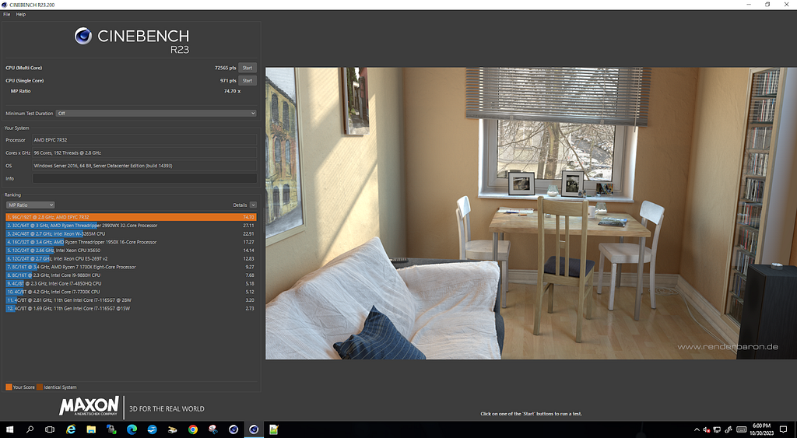Open Task View on the taskbar

tap(50, 430)
